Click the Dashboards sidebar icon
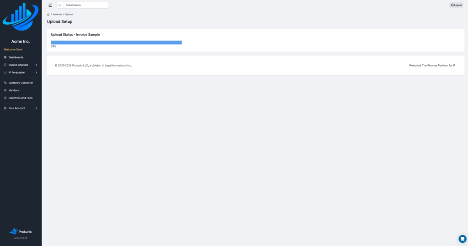 pos(5,57)
